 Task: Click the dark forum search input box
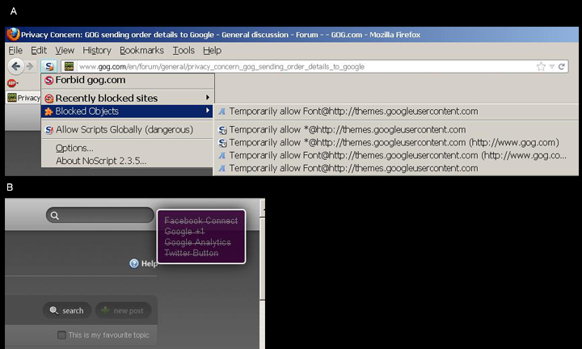(x=100, y=215)
